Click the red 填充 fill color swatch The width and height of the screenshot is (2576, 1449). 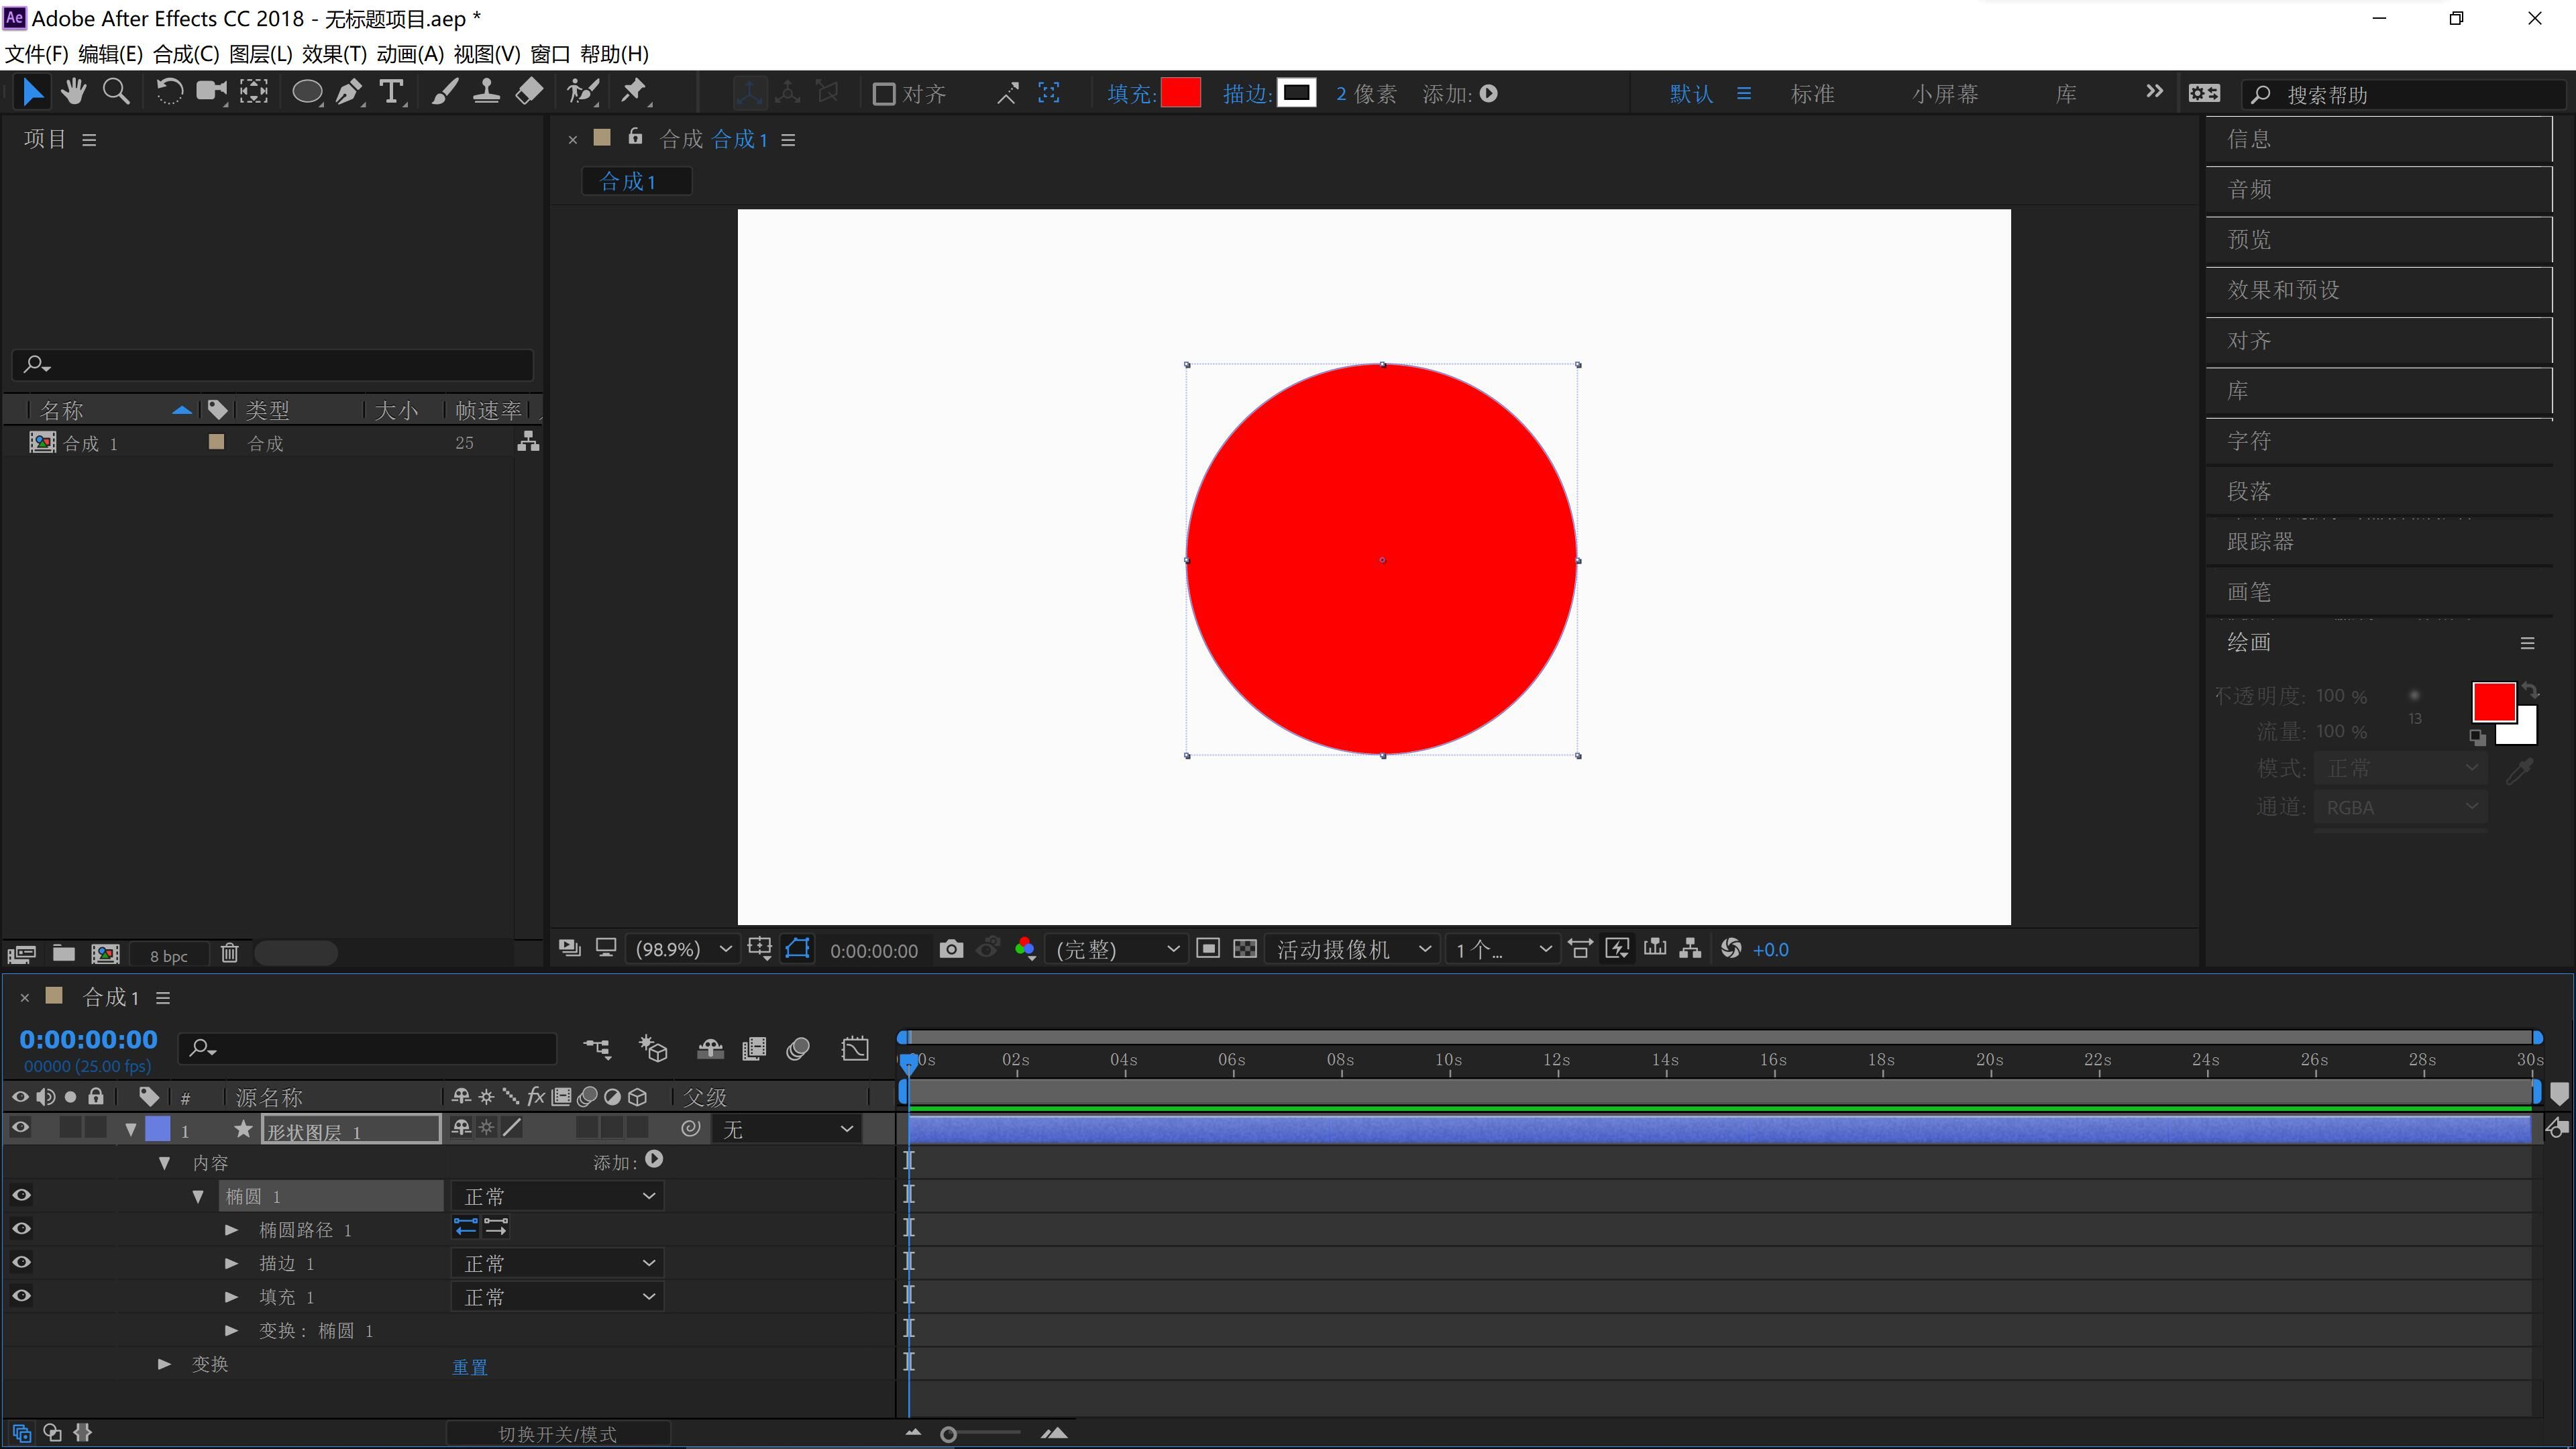[1180, 93]
